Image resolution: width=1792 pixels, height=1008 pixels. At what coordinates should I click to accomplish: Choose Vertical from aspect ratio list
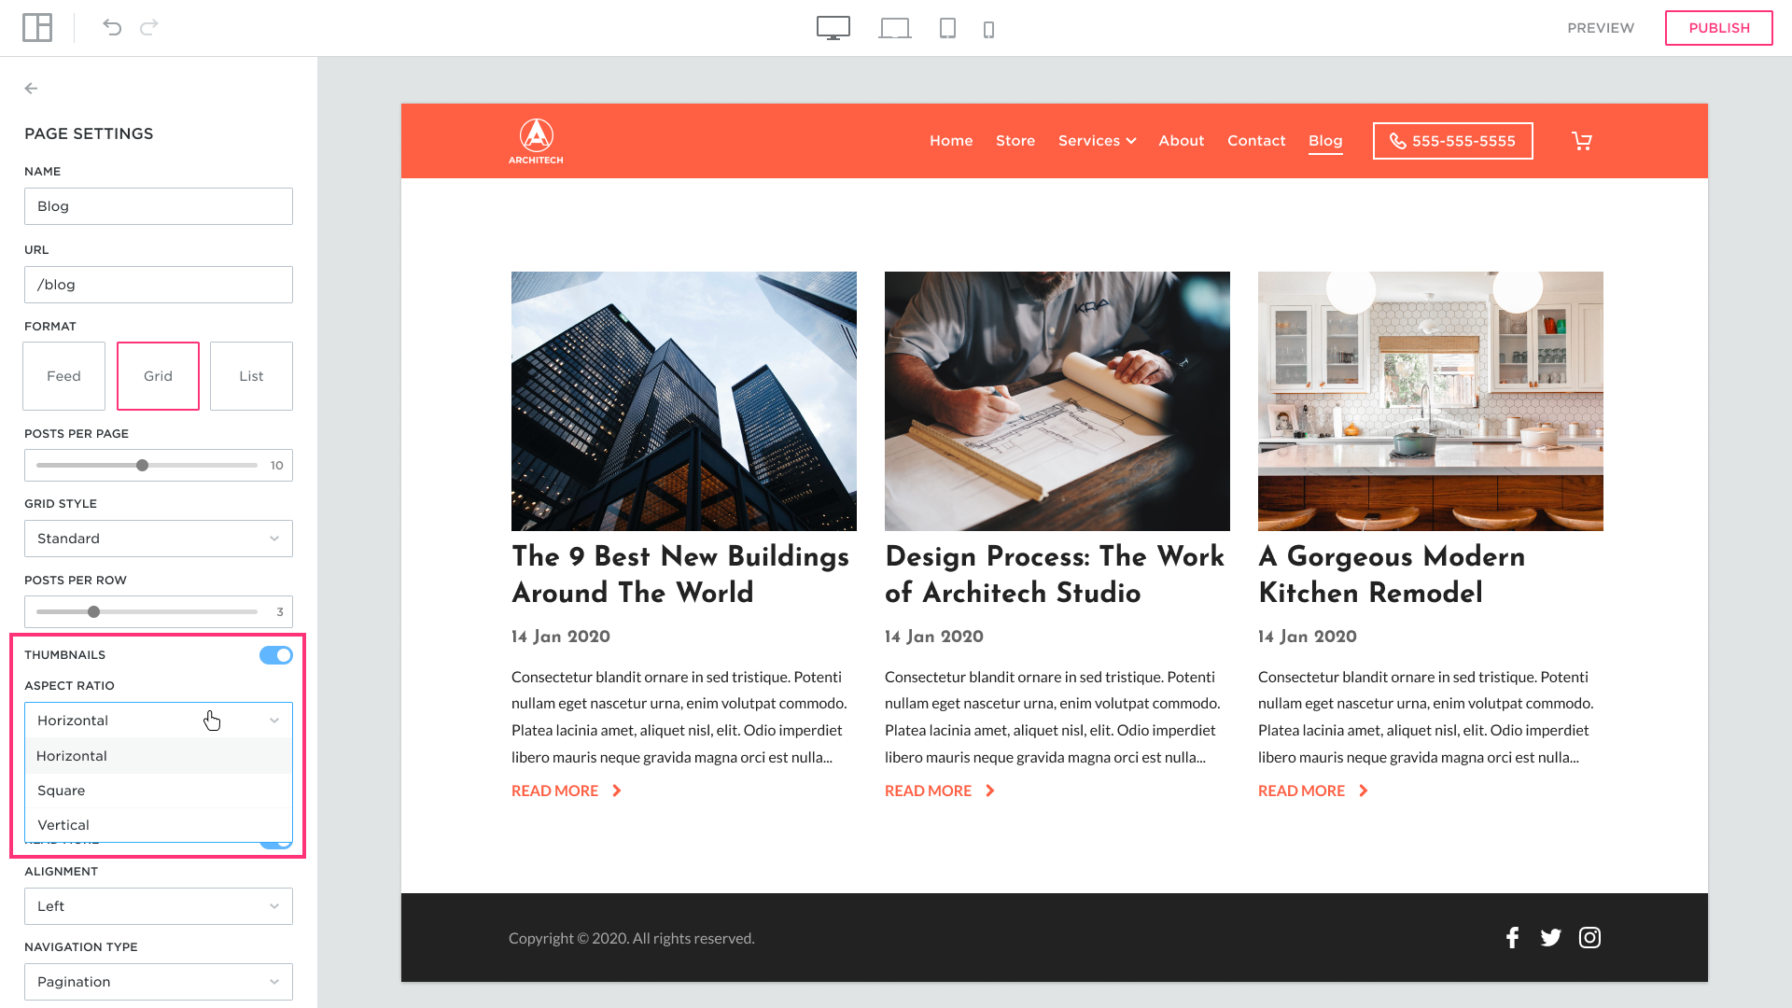[x=63, y=825]
